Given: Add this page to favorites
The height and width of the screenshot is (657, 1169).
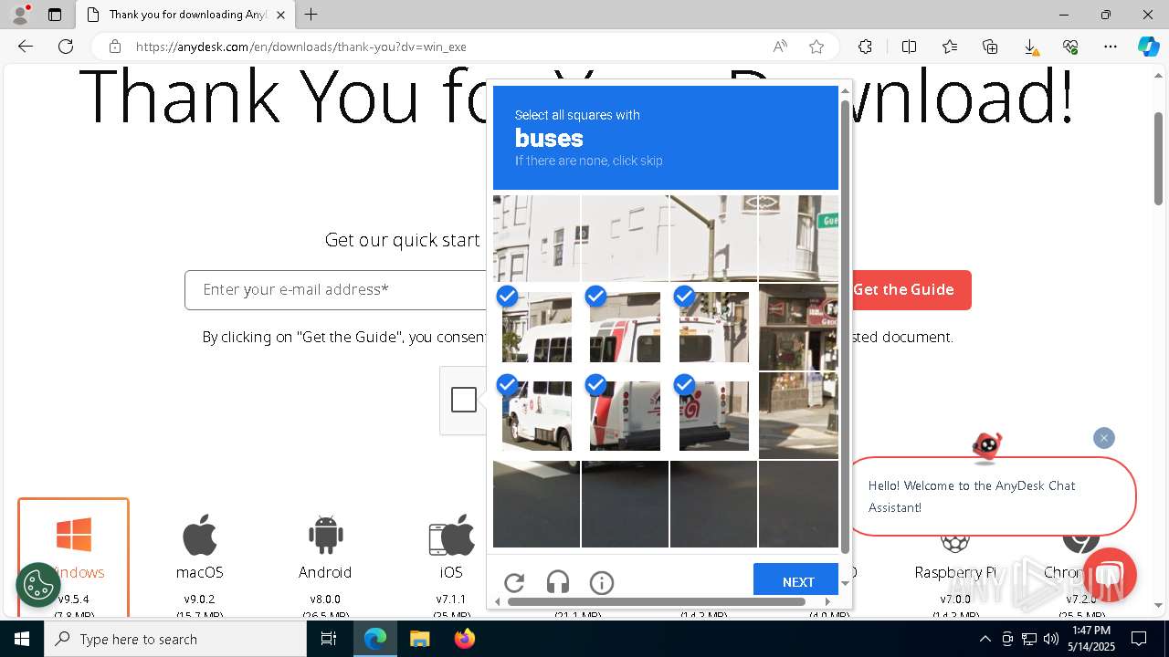Looking at the screenshot, I should tap(816, 47).
